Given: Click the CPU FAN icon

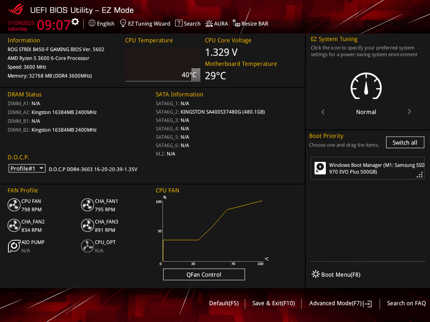Looking at the screenshot, I should 14,205.
